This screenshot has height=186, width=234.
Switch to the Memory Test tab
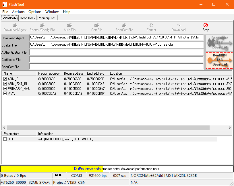(48, 18)
